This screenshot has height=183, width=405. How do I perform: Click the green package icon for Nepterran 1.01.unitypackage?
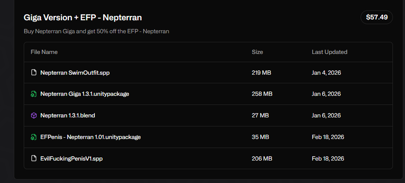click(34, 137)
